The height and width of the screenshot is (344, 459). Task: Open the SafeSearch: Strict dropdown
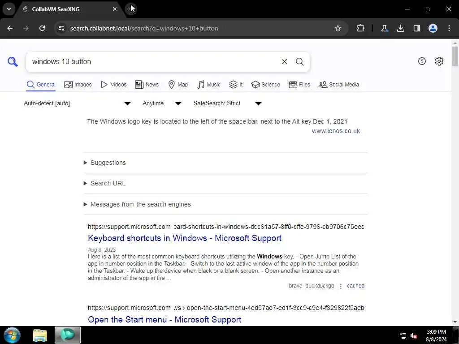[227, 103]
